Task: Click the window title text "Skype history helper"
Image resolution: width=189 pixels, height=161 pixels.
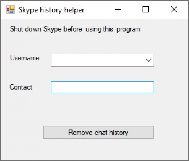Action: pyautogui.click(x=51, y=10)
